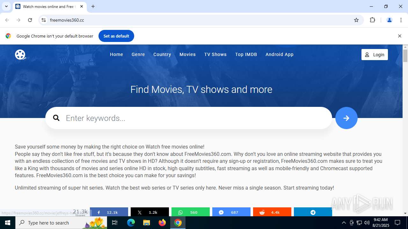
Task: Open the network icon in system tray
Action: pyautogui.click(x=359, y=223)
